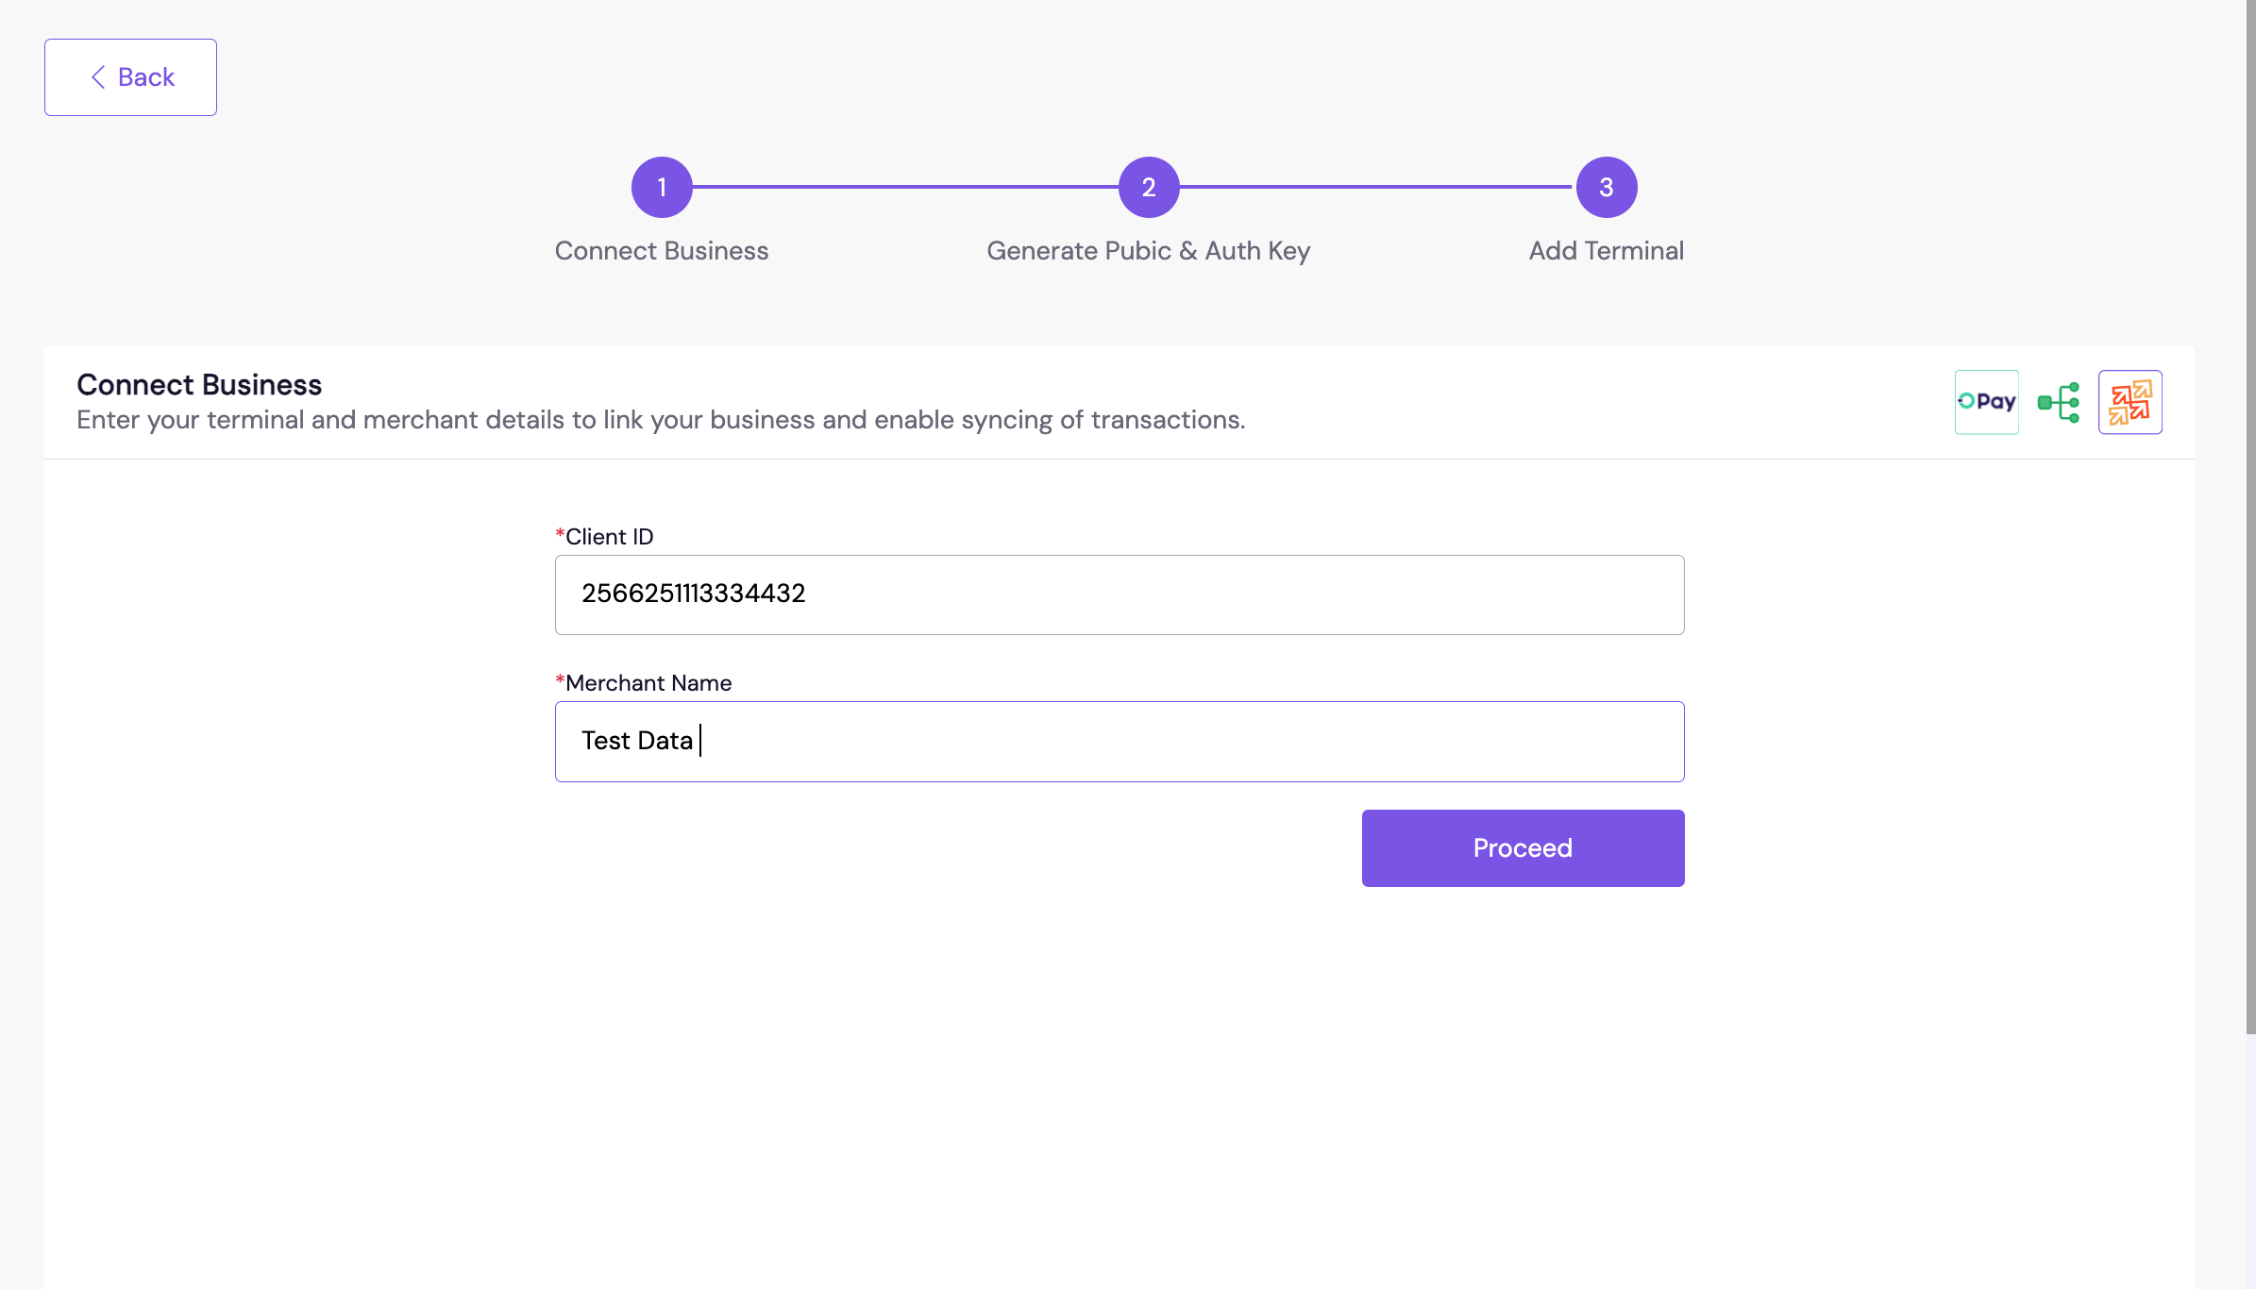
Task: Click the orange arrows logo icon
Action: pyautogui.click(x=2130, y=402)
